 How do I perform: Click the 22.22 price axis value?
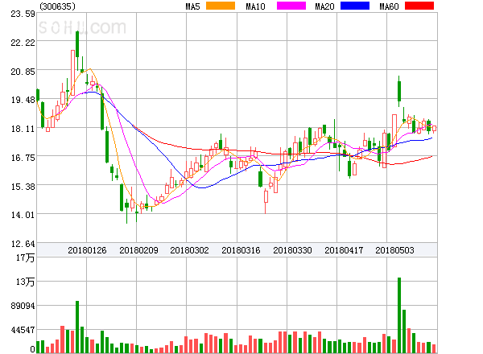pos(23,43)
